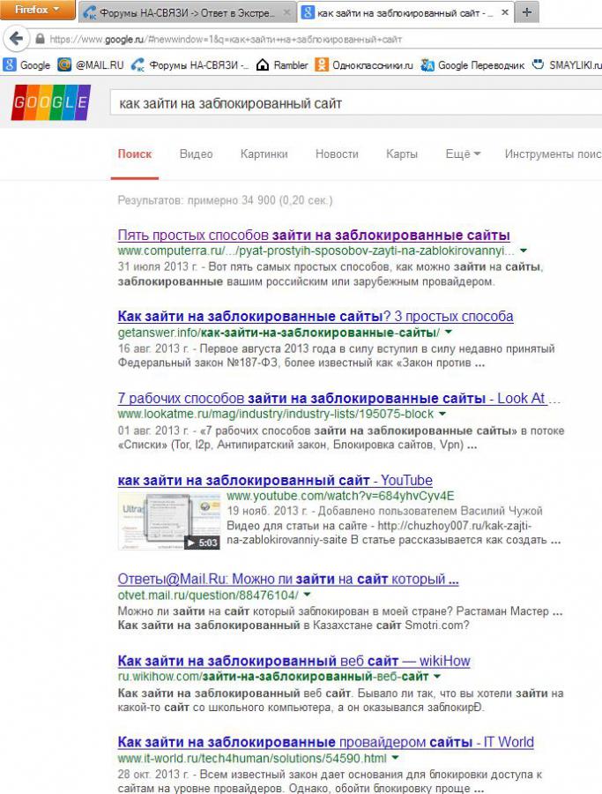Click the snippet mentioning Антипиратский закон

coord(341,438)
